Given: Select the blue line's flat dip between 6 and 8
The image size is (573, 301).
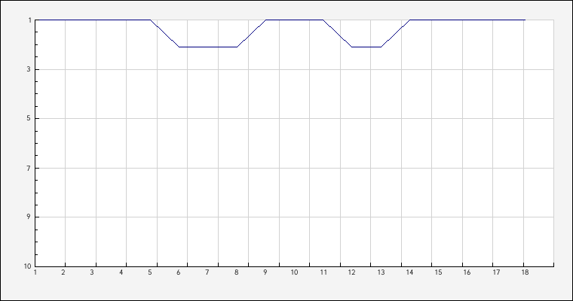Looking at the screenshot, I should (208, 47).
